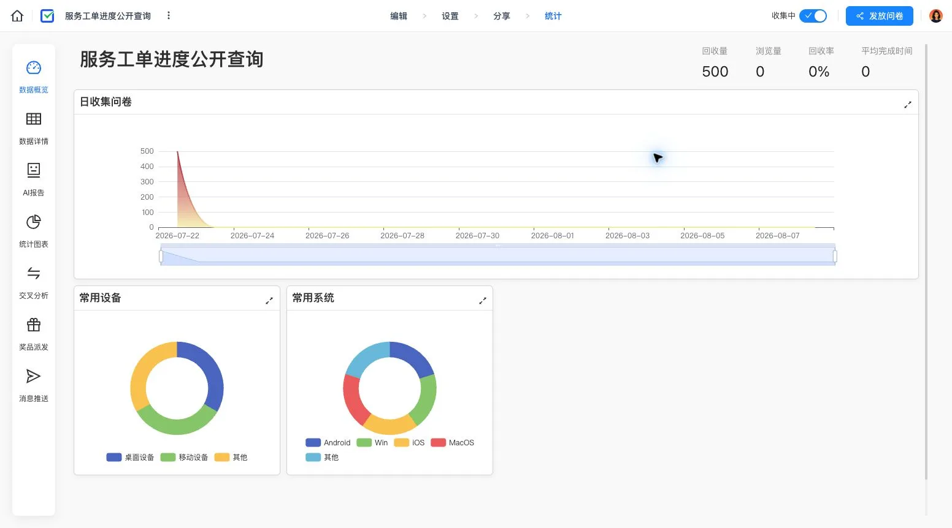The image size is (952, 528).
Task: Click the 2026-08-07 axis date label
Action: pyautogui.click(x=778, y=236)
